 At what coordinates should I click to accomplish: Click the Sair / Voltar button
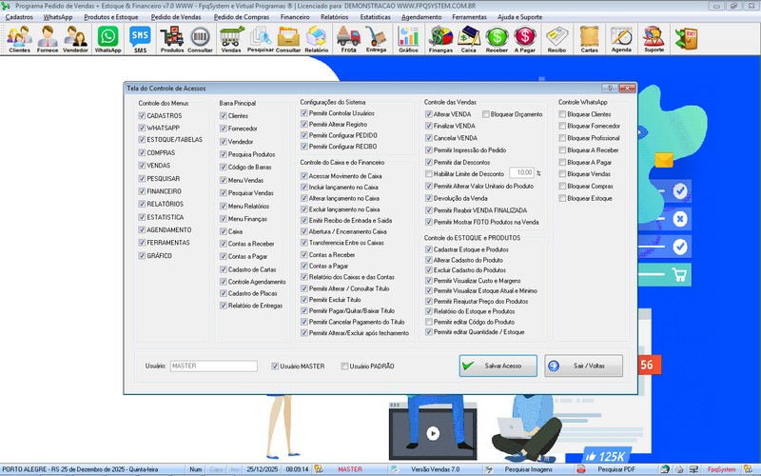pyautogui.click(x=583, y=366)
